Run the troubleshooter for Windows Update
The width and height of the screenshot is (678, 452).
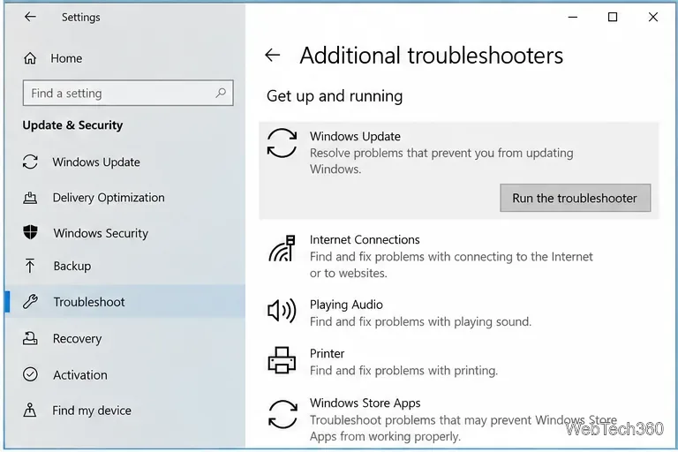(575, 198)
